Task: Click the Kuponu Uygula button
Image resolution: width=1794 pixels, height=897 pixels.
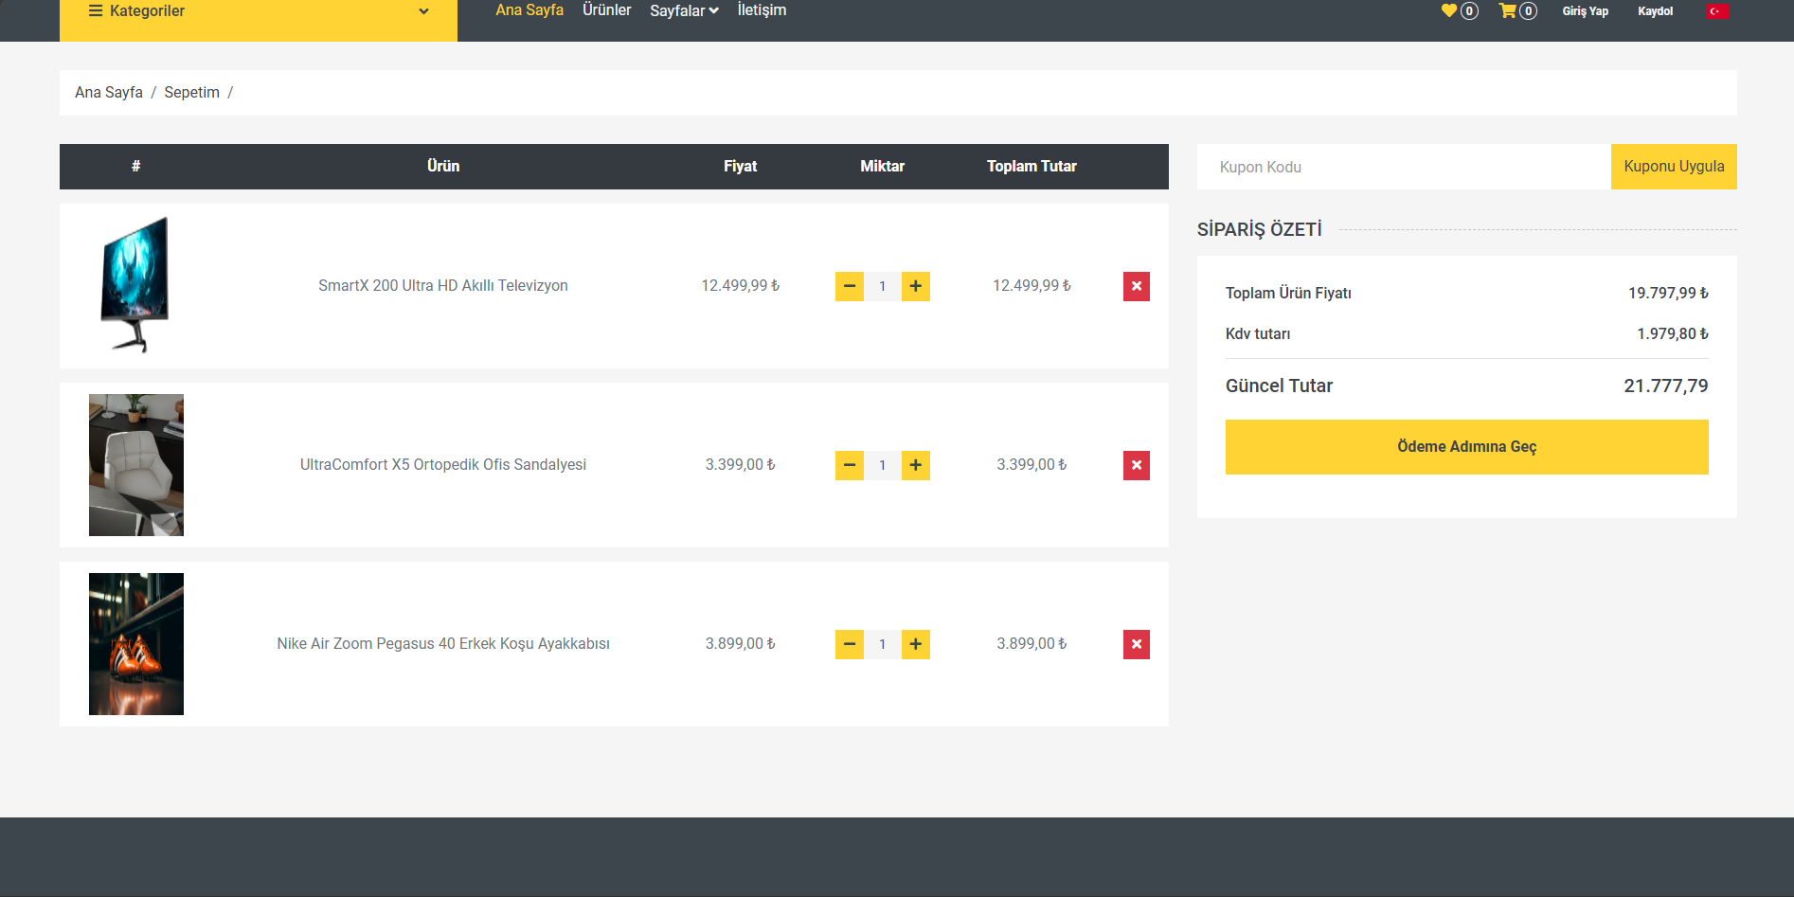Action: tap(1674, 167)
